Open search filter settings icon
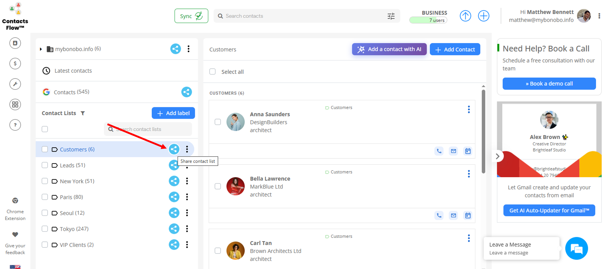 click(x=391, y=16)
